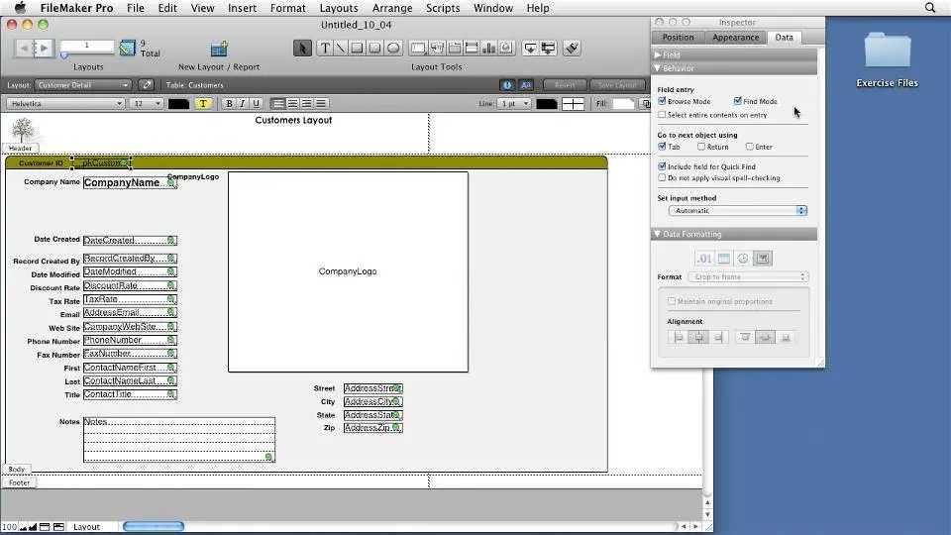Select the Web Viewer tool
Screen dimensions: 951x535
(x=506, y=48)
